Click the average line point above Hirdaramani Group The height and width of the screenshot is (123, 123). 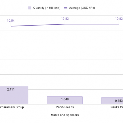pyautogui.click(x=11, y=26)
